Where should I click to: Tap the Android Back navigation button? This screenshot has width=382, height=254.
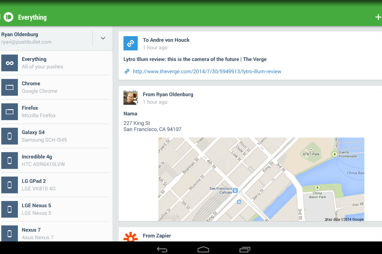tap(162, 249)
